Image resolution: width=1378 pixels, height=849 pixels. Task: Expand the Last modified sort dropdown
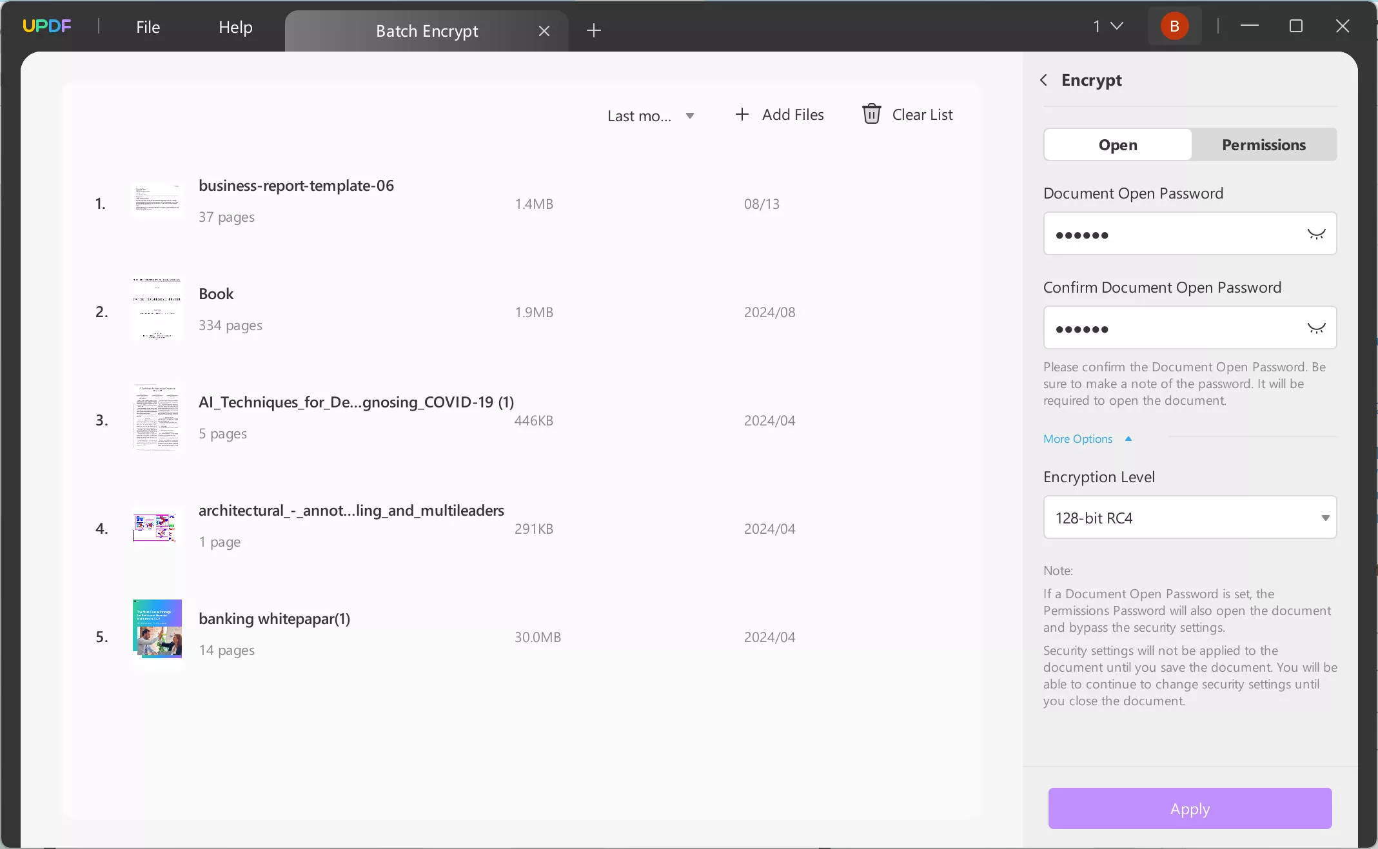point(689,114)
